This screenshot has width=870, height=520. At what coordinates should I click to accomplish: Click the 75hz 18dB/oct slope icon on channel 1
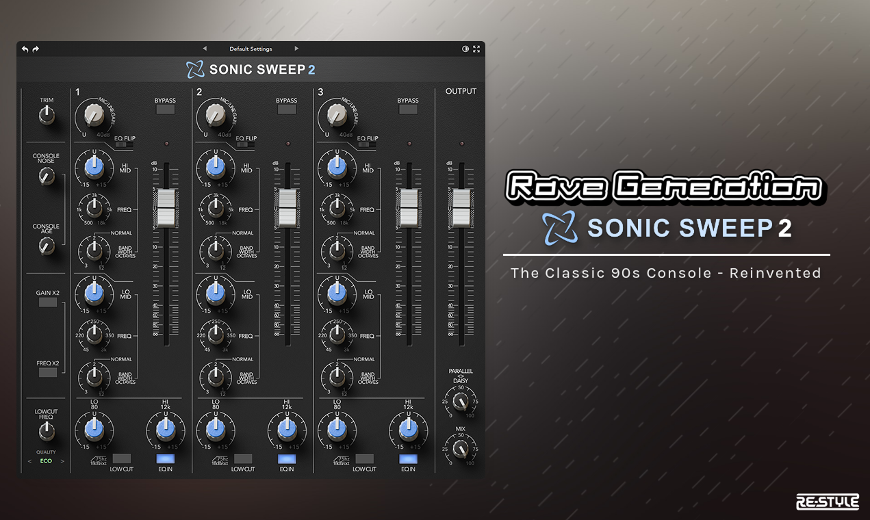click(x=97, y=460)
